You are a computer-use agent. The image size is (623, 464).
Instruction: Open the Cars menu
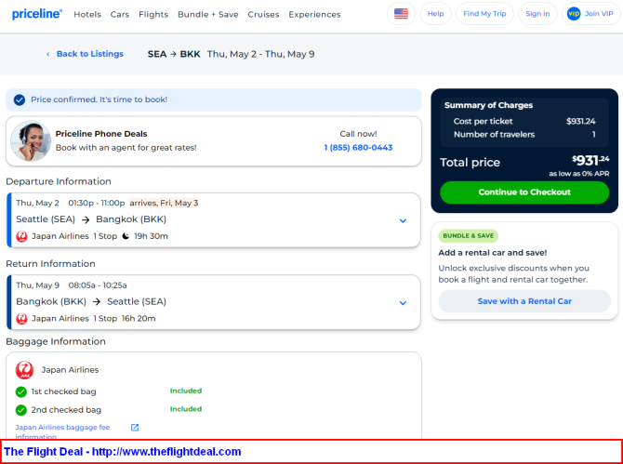[x=120, y=14]
